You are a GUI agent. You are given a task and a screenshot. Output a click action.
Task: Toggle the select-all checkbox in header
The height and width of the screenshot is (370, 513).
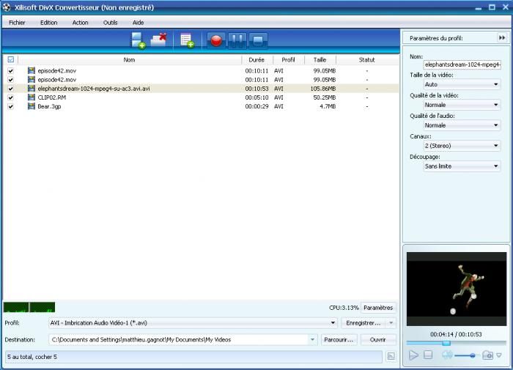pos(11,59)
